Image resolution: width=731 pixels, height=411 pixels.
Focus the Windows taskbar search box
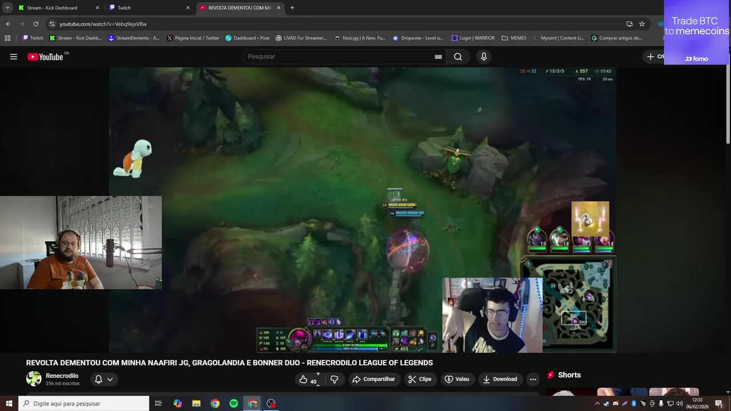(84, 404)
